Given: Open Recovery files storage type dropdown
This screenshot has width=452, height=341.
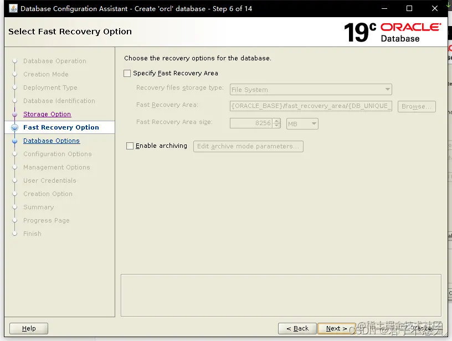Looking at the screenshot, I should (311, 90).
